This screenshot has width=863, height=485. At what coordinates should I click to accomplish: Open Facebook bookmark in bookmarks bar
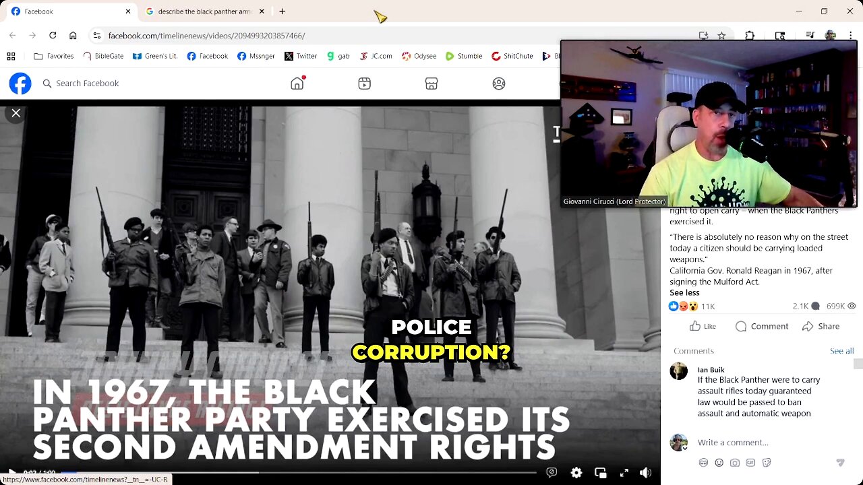point(207,56)
